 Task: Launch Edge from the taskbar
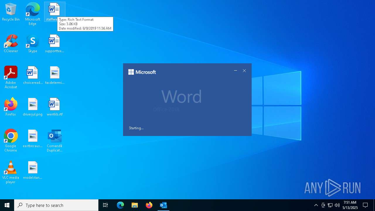120,205
